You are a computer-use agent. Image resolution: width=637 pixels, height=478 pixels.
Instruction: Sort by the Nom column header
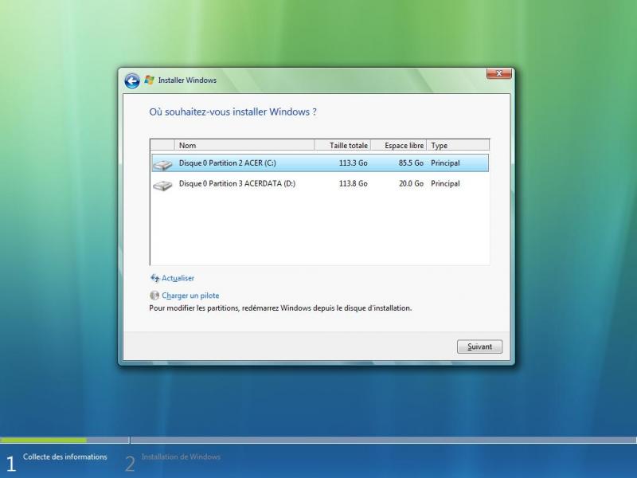tap(244, 145)
